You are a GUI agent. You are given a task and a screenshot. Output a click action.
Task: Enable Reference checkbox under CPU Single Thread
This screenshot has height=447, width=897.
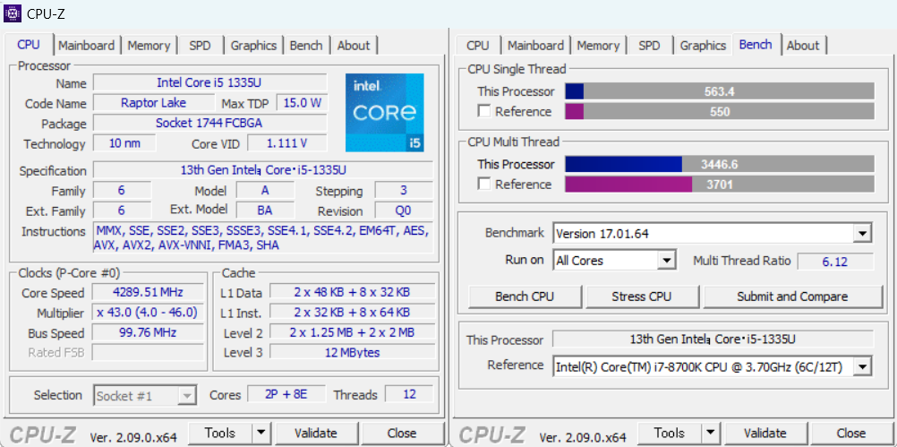(484, 112)
